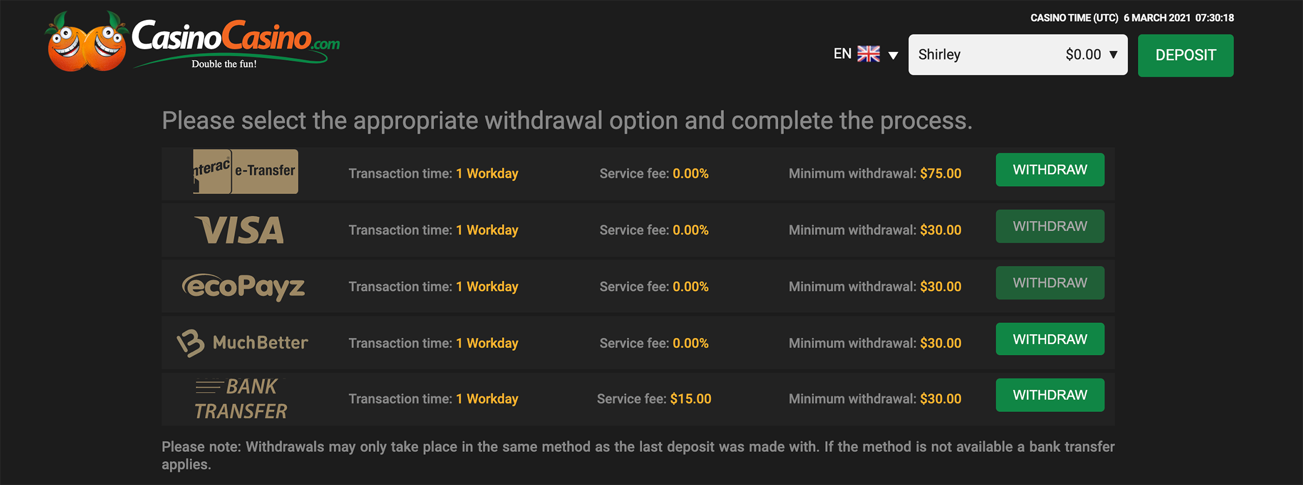This screenshot has height=485, width=1303.
Task: Click the Interac $75.00 minimum withdrawal
Action: [940, 173]
